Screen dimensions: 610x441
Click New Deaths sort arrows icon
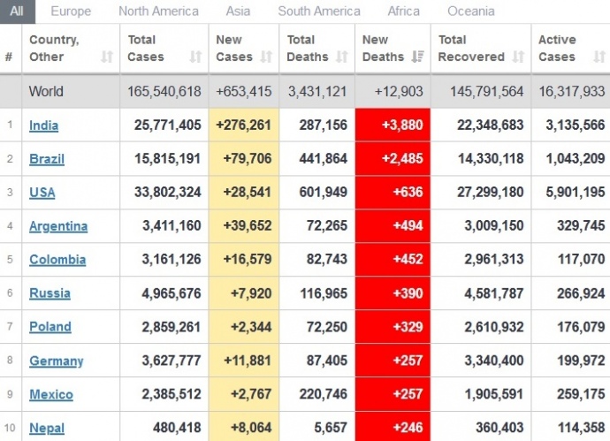pos(417,57)
